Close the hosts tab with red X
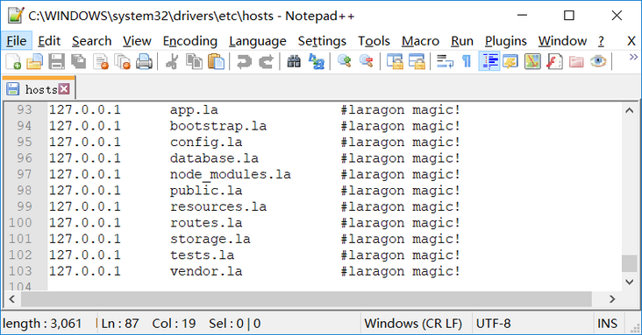The image size is (642, 335). point(64,89)
